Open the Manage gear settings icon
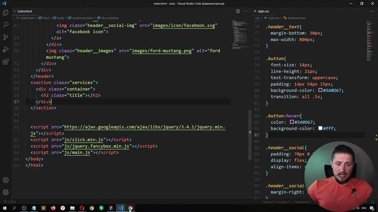This screenshot has height=212, width=378. [x=5, y=193]
